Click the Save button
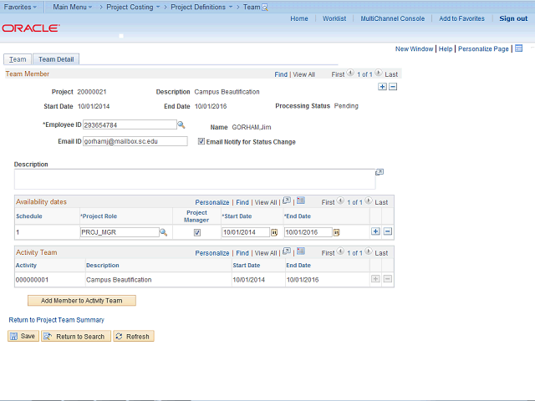Screen dimensions: 535x401 [x=23, y=336]
